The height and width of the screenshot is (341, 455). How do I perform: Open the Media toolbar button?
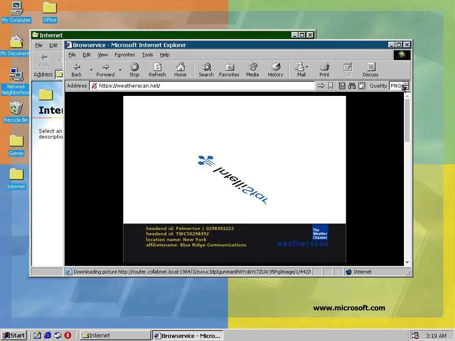click(252, 70)
